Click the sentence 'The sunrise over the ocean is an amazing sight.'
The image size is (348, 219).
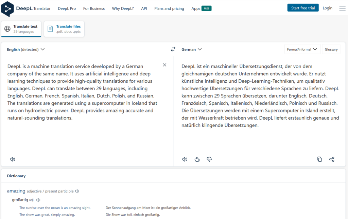click(55, 208)
